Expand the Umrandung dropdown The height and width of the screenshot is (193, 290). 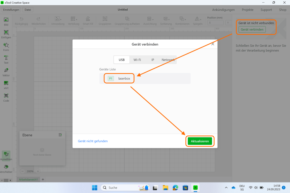point(58,21)
